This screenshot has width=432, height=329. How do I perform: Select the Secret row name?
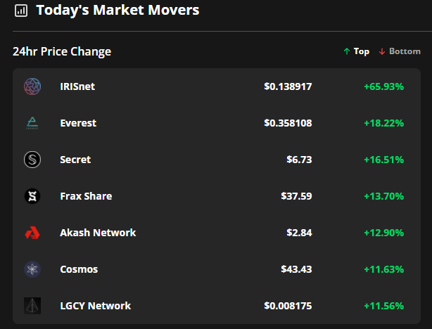(75, 160)
